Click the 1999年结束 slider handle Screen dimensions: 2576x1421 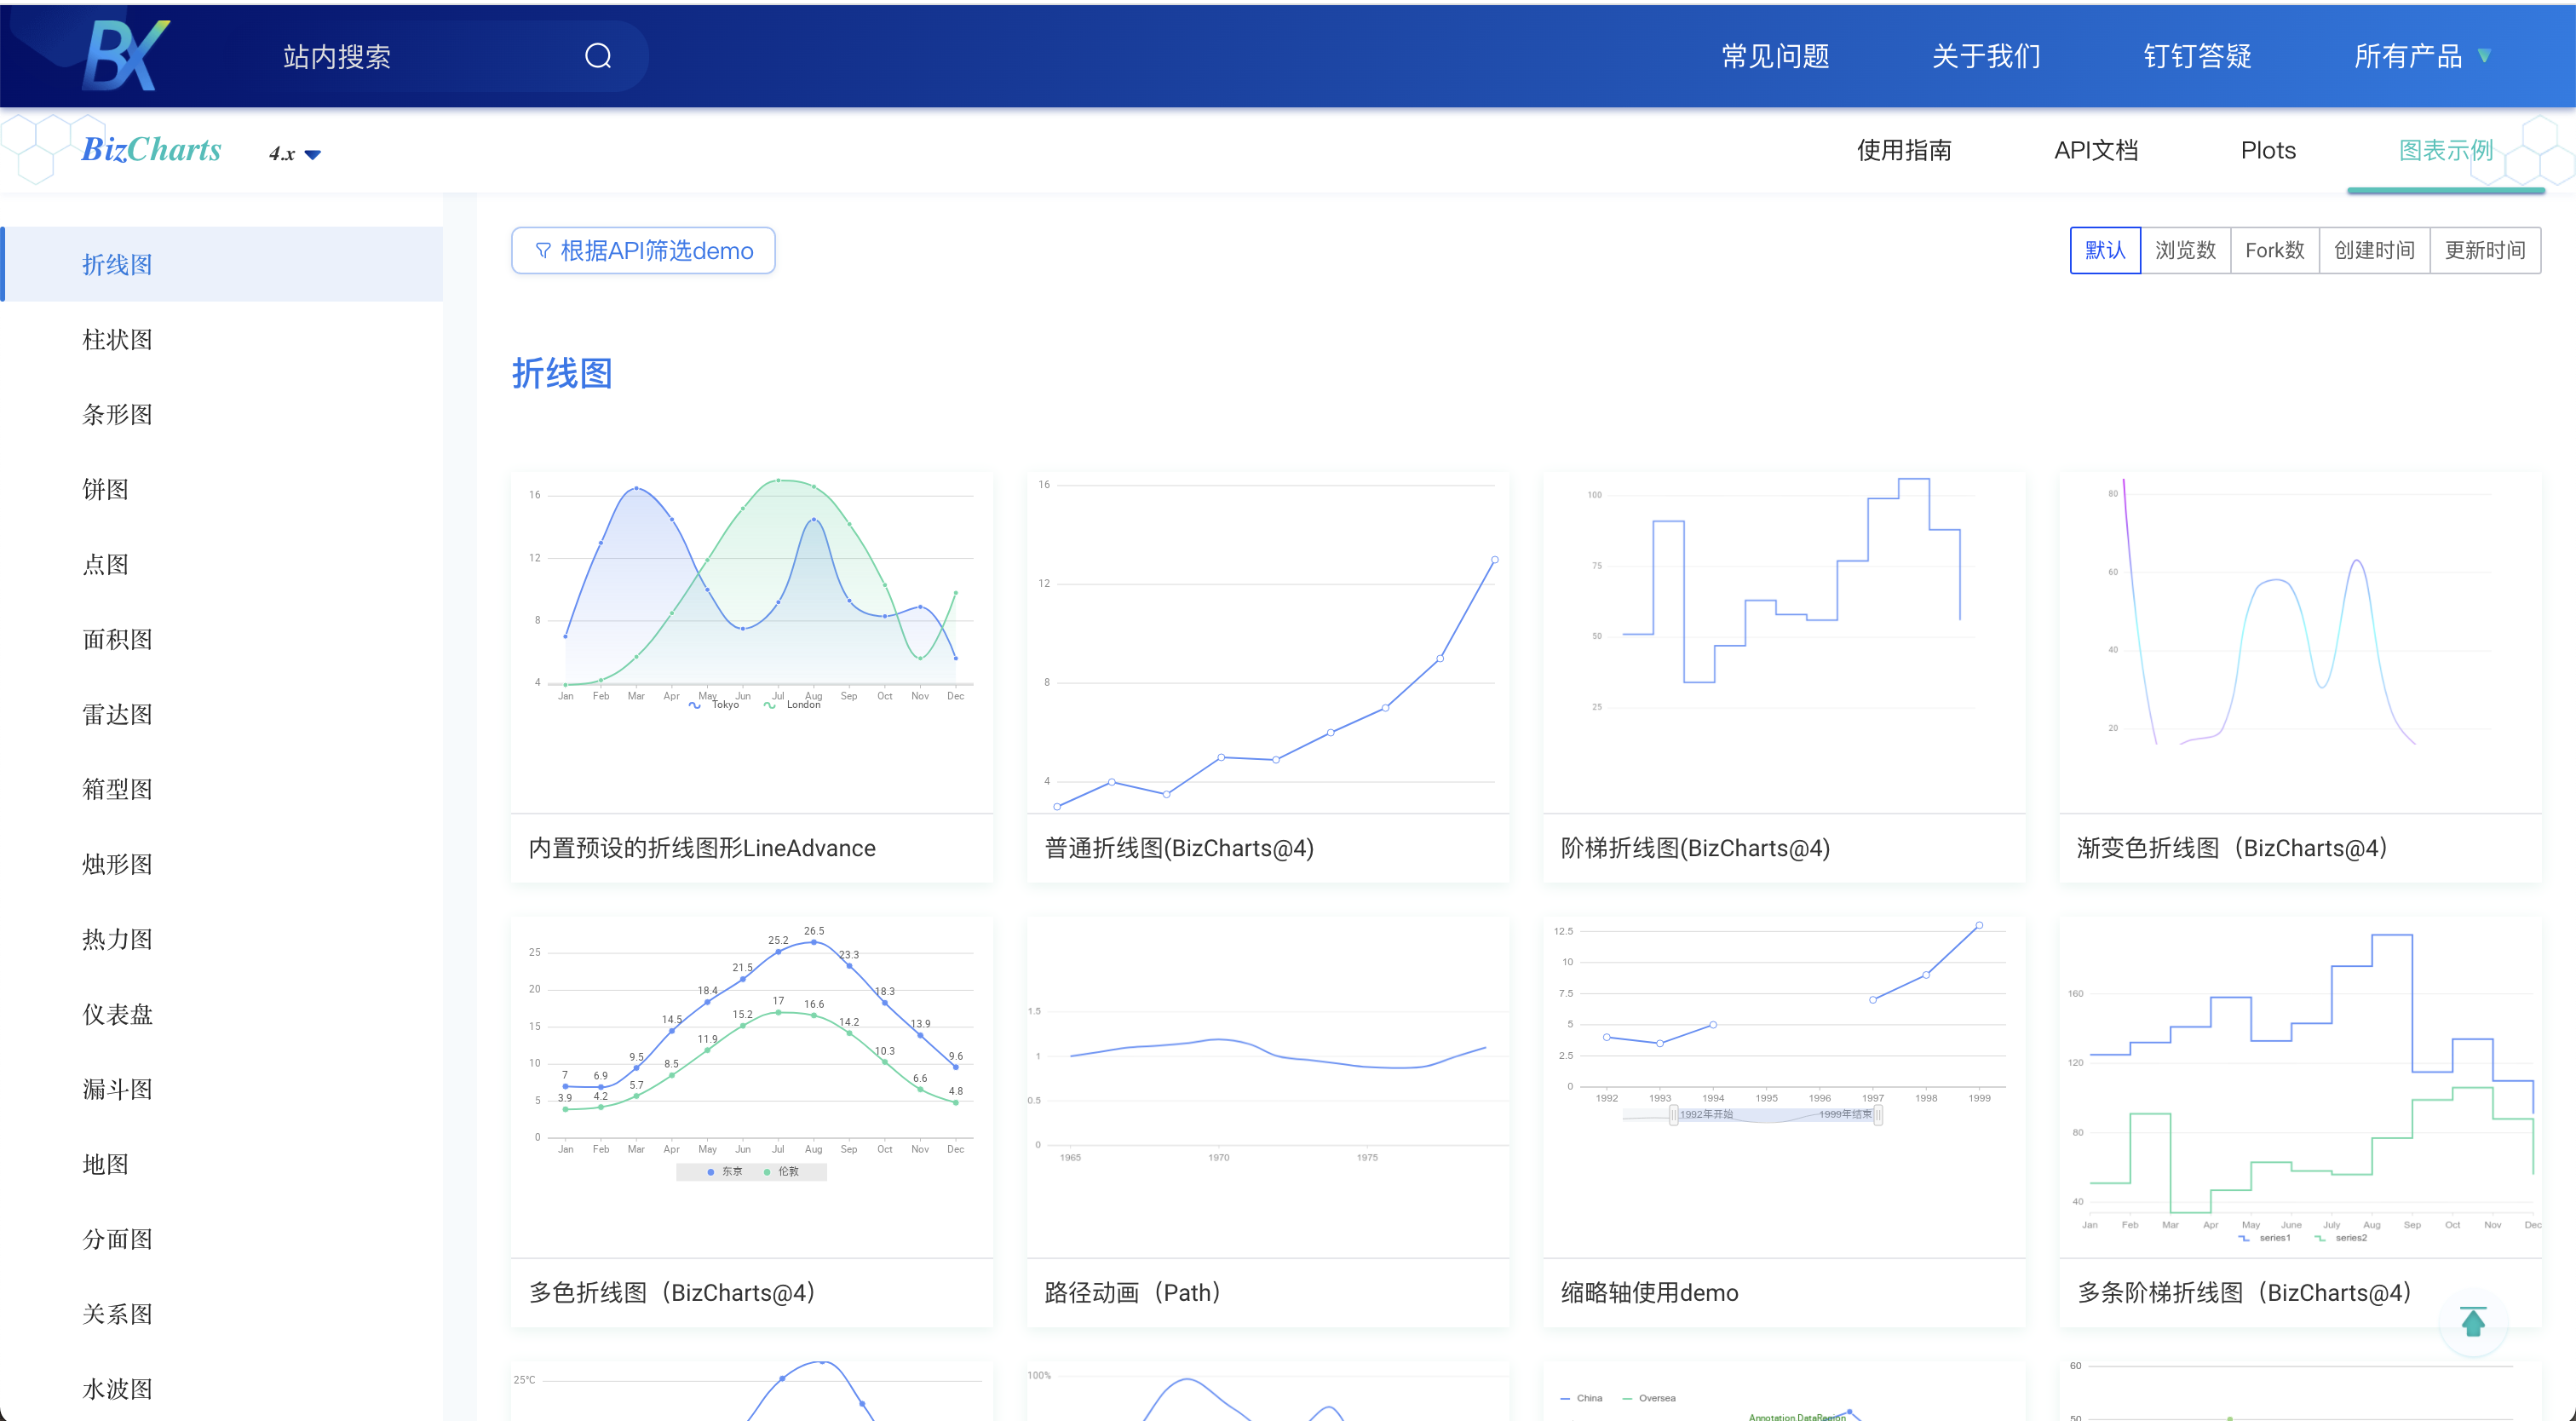[x=1878, y=1115]
